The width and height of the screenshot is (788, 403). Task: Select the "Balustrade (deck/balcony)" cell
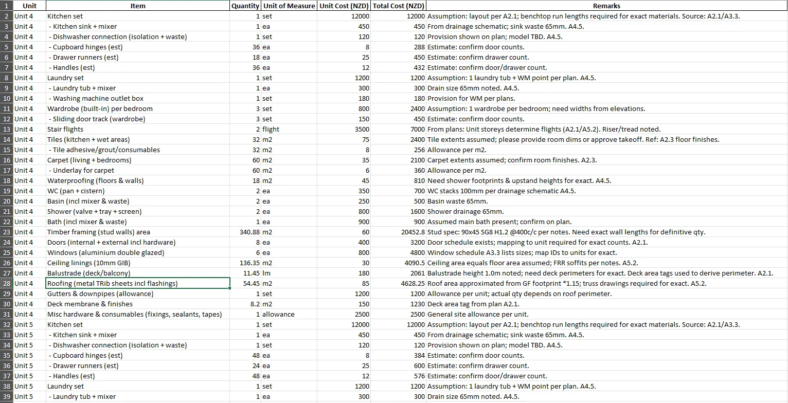tap(138, 273)
